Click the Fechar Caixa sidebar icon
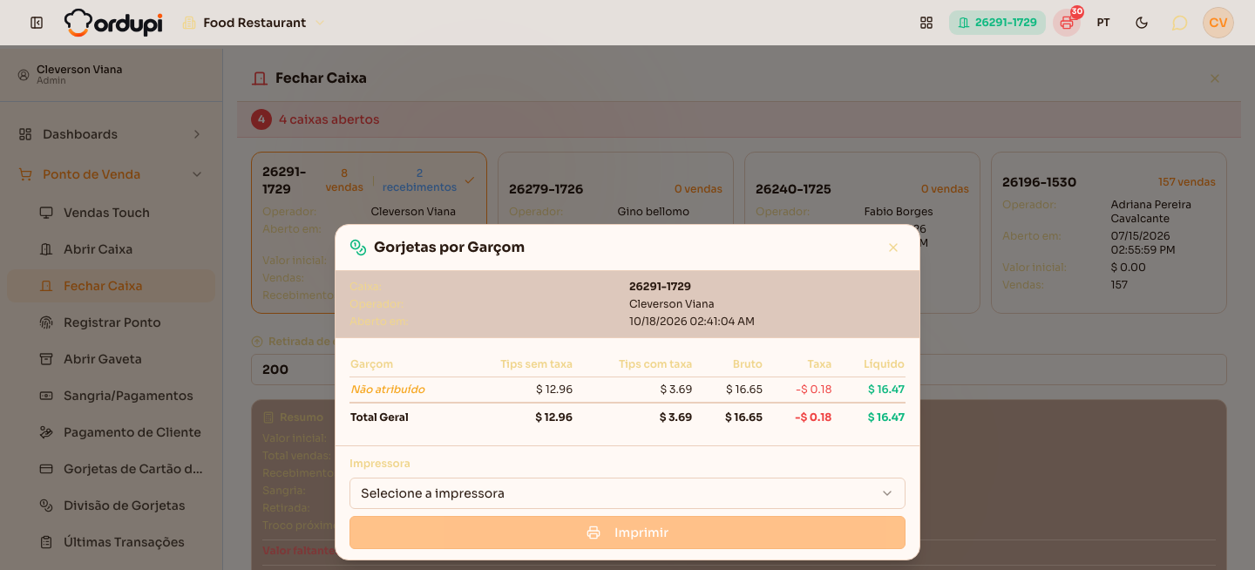 tap(46, 286)
